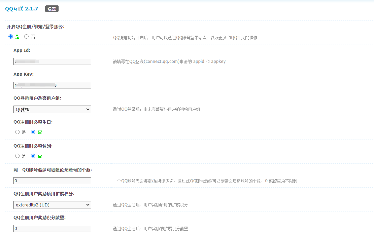
Task: Click the QQ注册时必填生日 label
Action: pyautogui.click(x=33, y=122)
